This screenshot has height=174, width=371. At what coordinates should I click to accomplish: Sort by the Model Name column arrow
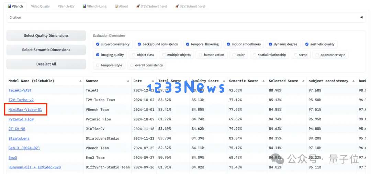click(81, 81)
